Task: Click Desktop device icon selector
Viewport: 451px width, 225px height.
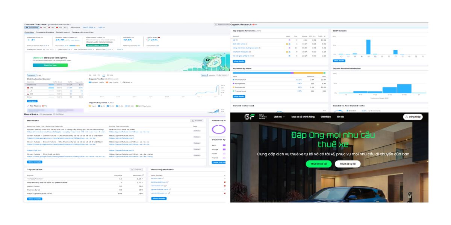Action: click(72, 27)
